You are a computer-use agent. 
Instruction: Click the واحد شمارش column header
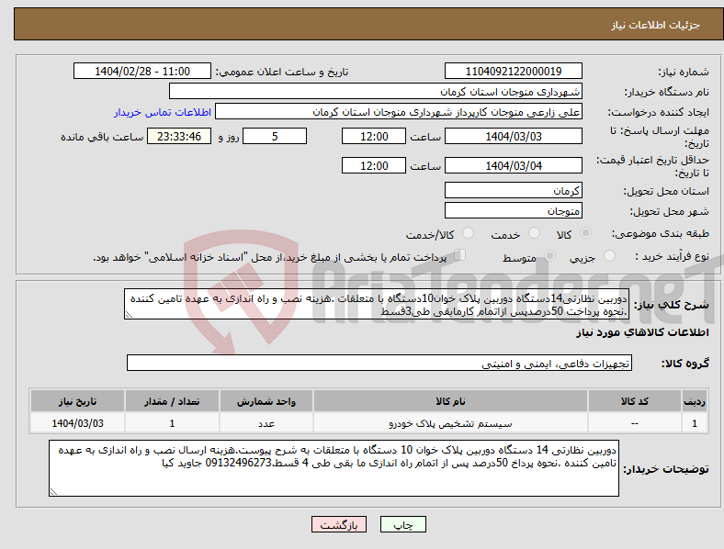[x=266, y=401]
